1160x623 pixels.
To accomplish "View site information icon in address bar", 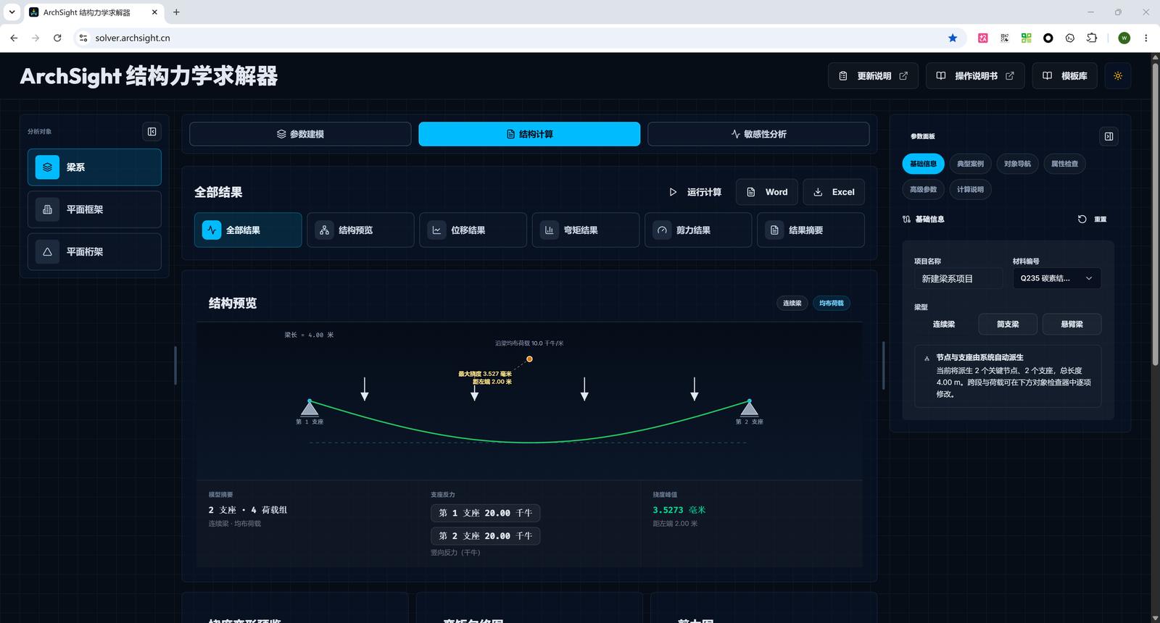I will (83, 38).
